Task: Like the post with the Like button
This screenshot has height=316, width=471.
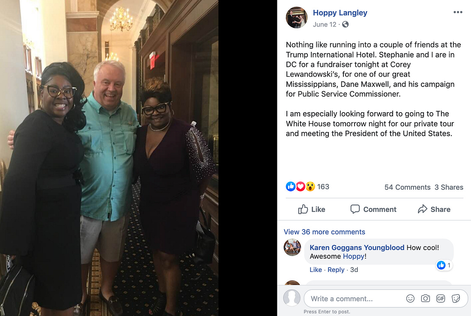Action: [311, 209]
